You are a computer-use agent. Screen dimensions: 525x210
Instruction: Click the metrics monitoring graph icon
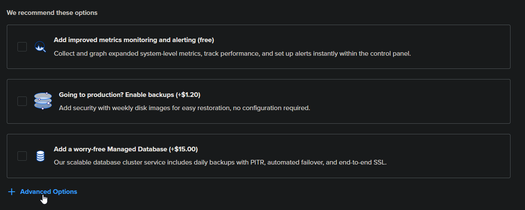pos(40,46)
